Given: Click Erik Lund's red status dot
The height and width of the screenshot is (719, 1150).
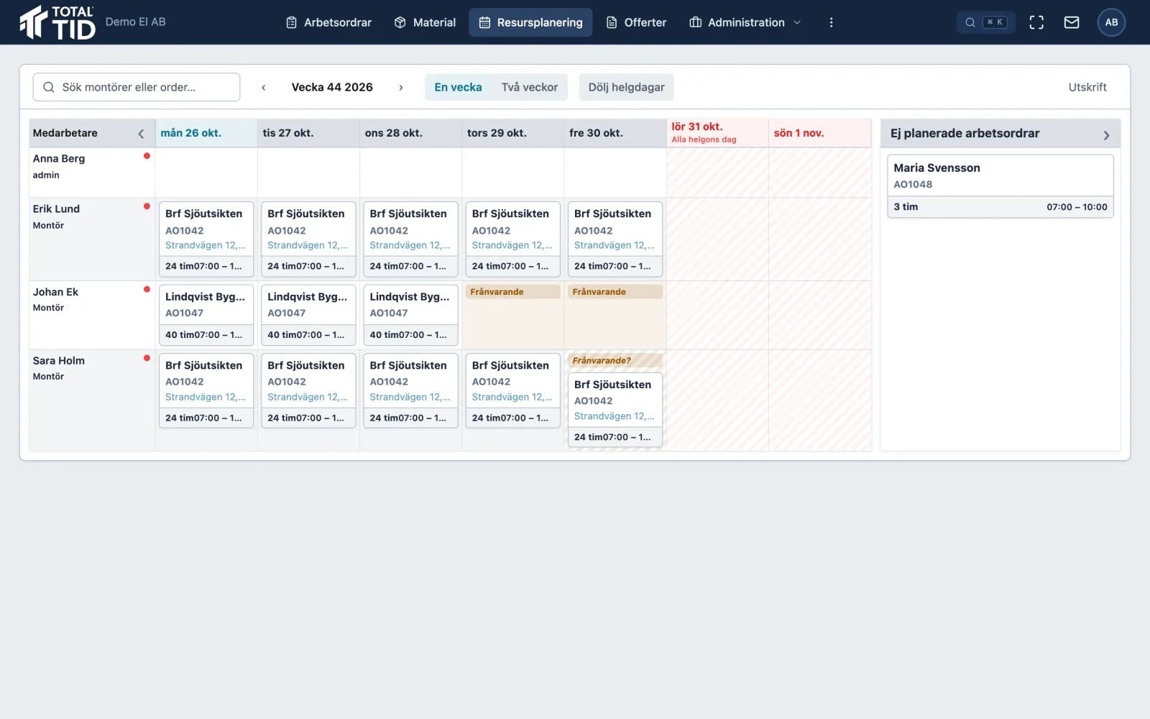Looking at the screenshot, I should [x=147, y=206].
